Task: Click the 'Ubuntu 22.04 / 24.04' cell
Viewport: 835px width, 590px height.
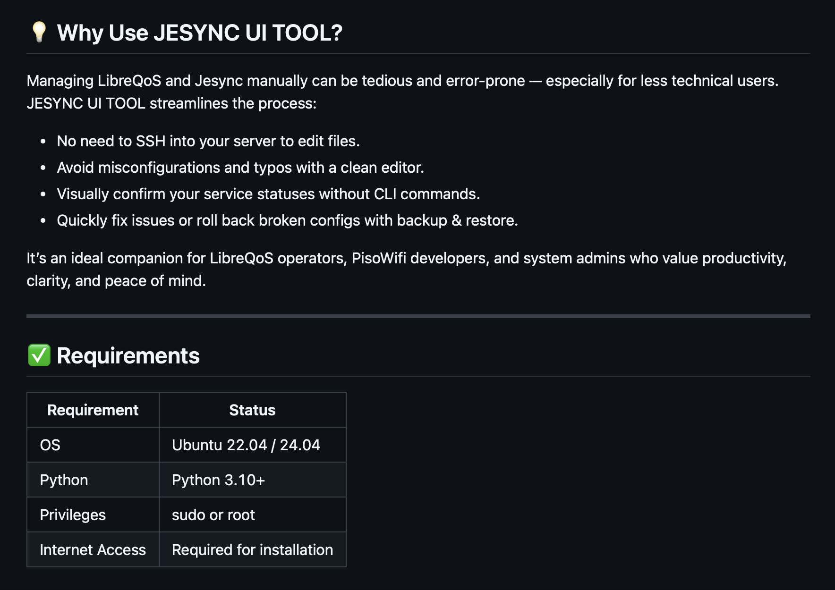Action: pyautogui.click(x=253, y=445)
